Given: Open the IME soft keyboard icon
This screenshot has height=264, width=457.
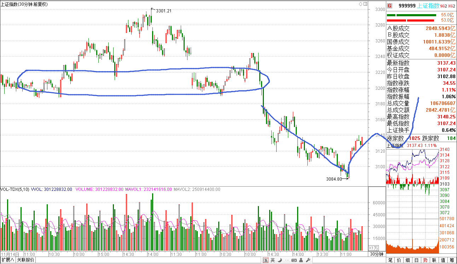Looking at the screenshot, I should [294, 260].
